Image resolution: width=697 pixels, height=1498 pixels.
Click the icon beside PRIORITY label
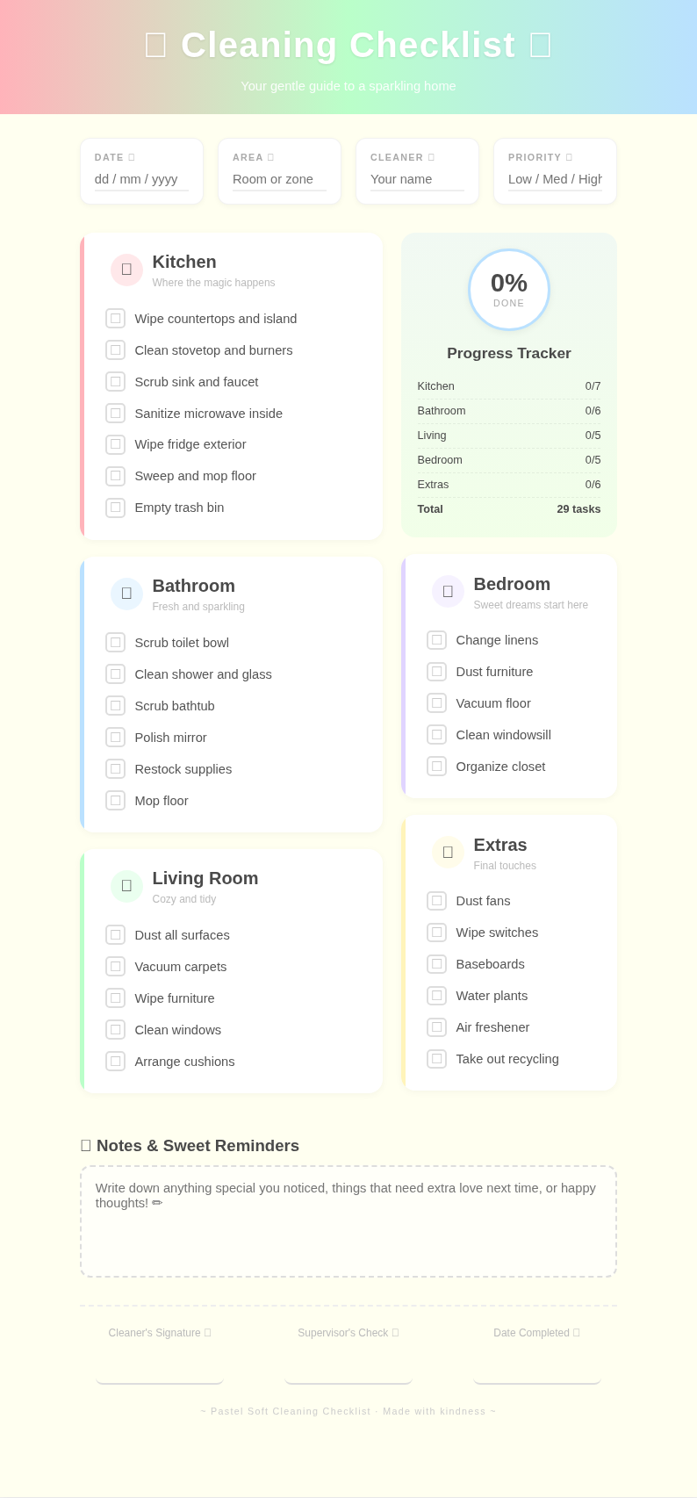(x=568, y=157)
